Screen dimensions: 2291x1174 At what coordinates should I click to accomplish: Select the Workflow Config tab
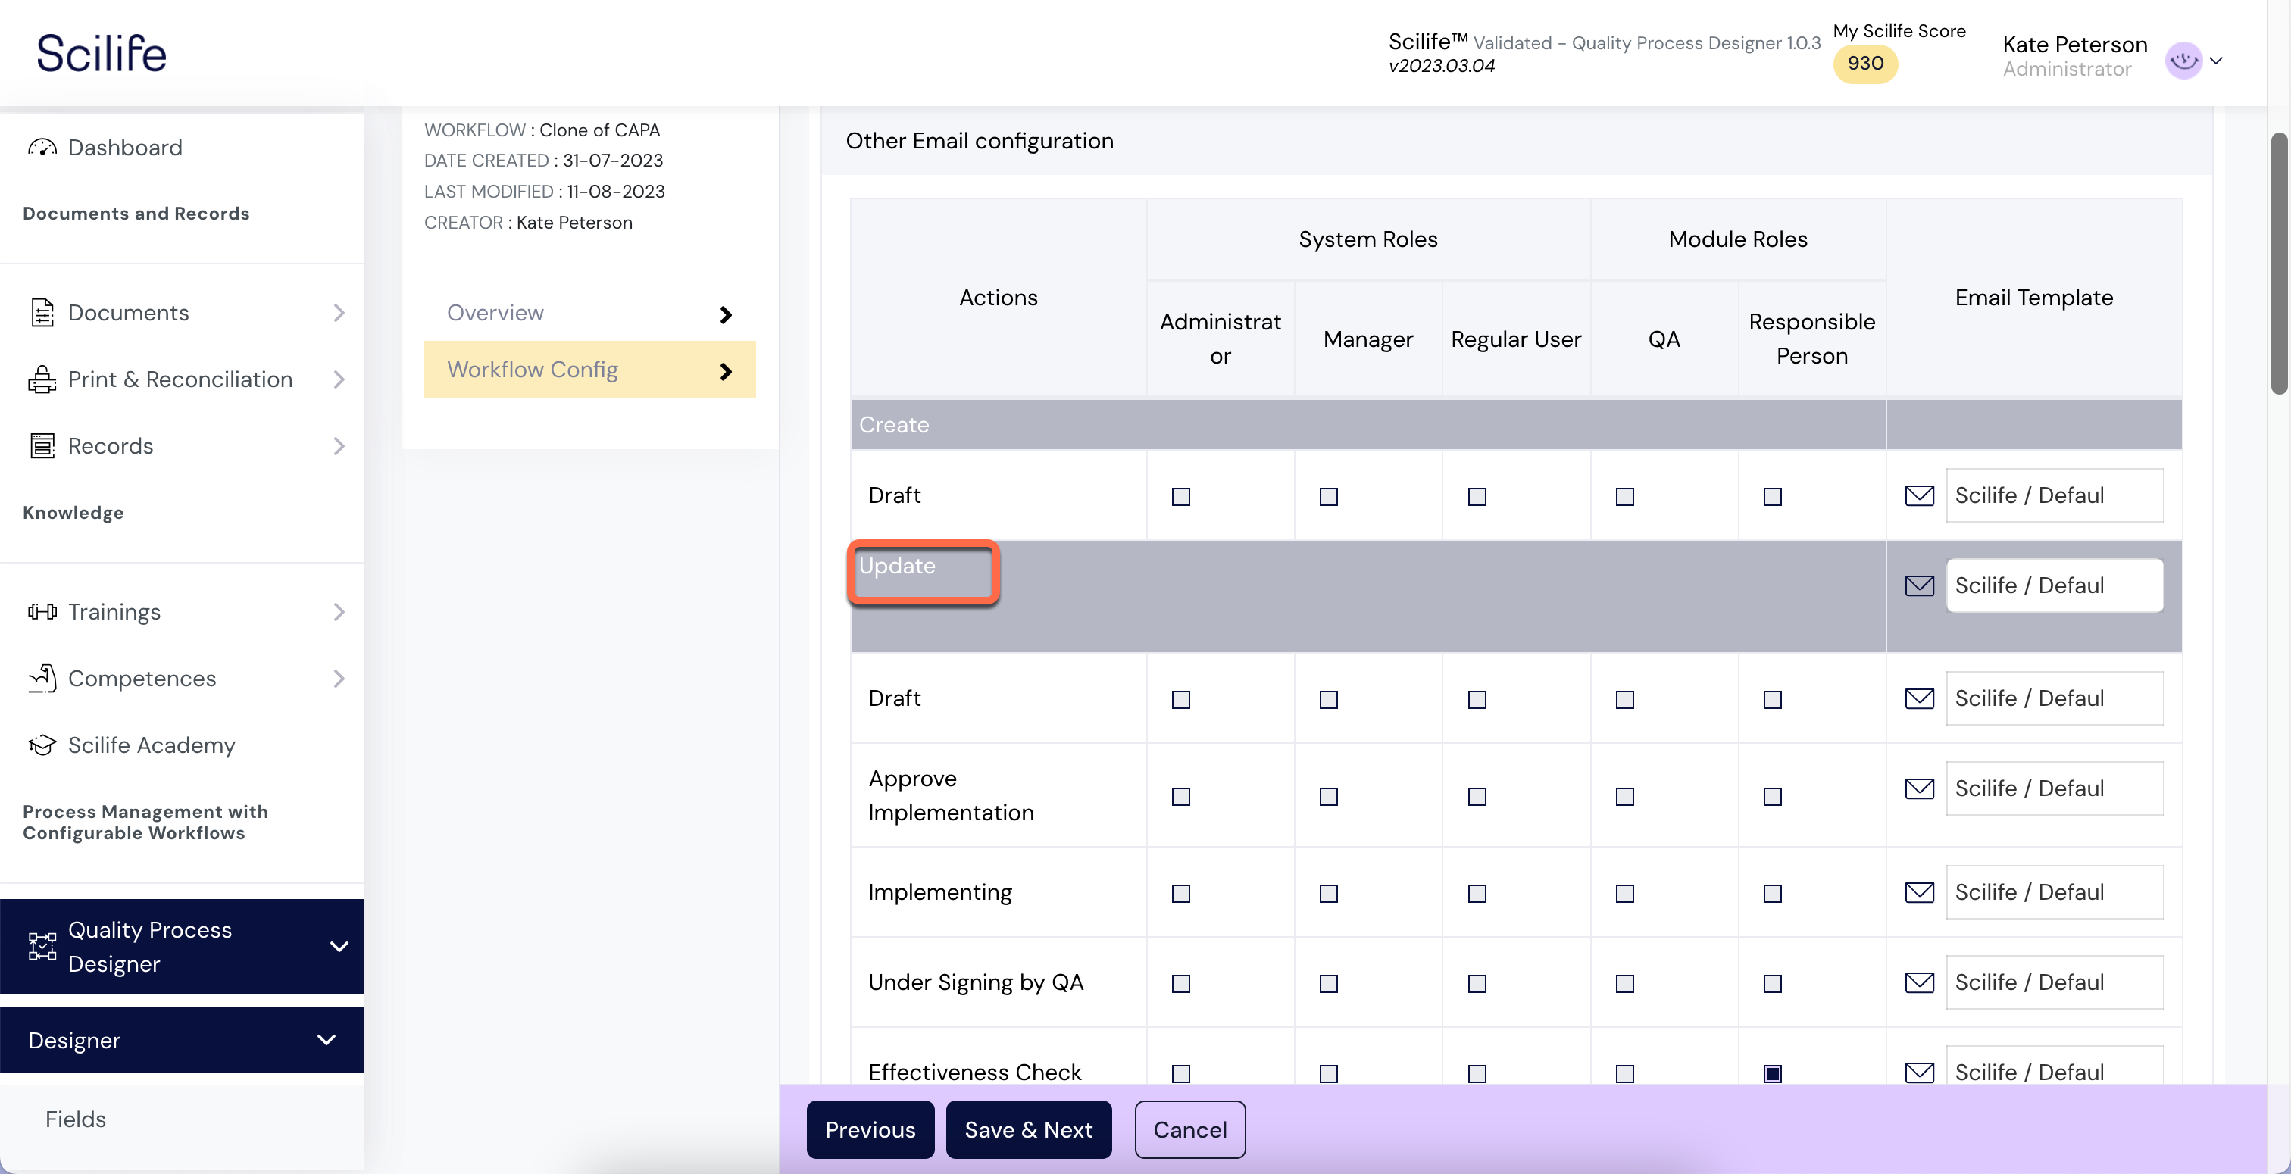pos(589,370)
